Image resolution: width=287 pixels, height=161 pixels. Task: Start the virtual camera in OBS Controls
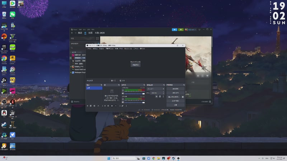pyautogui.click(x=174, y=97)
